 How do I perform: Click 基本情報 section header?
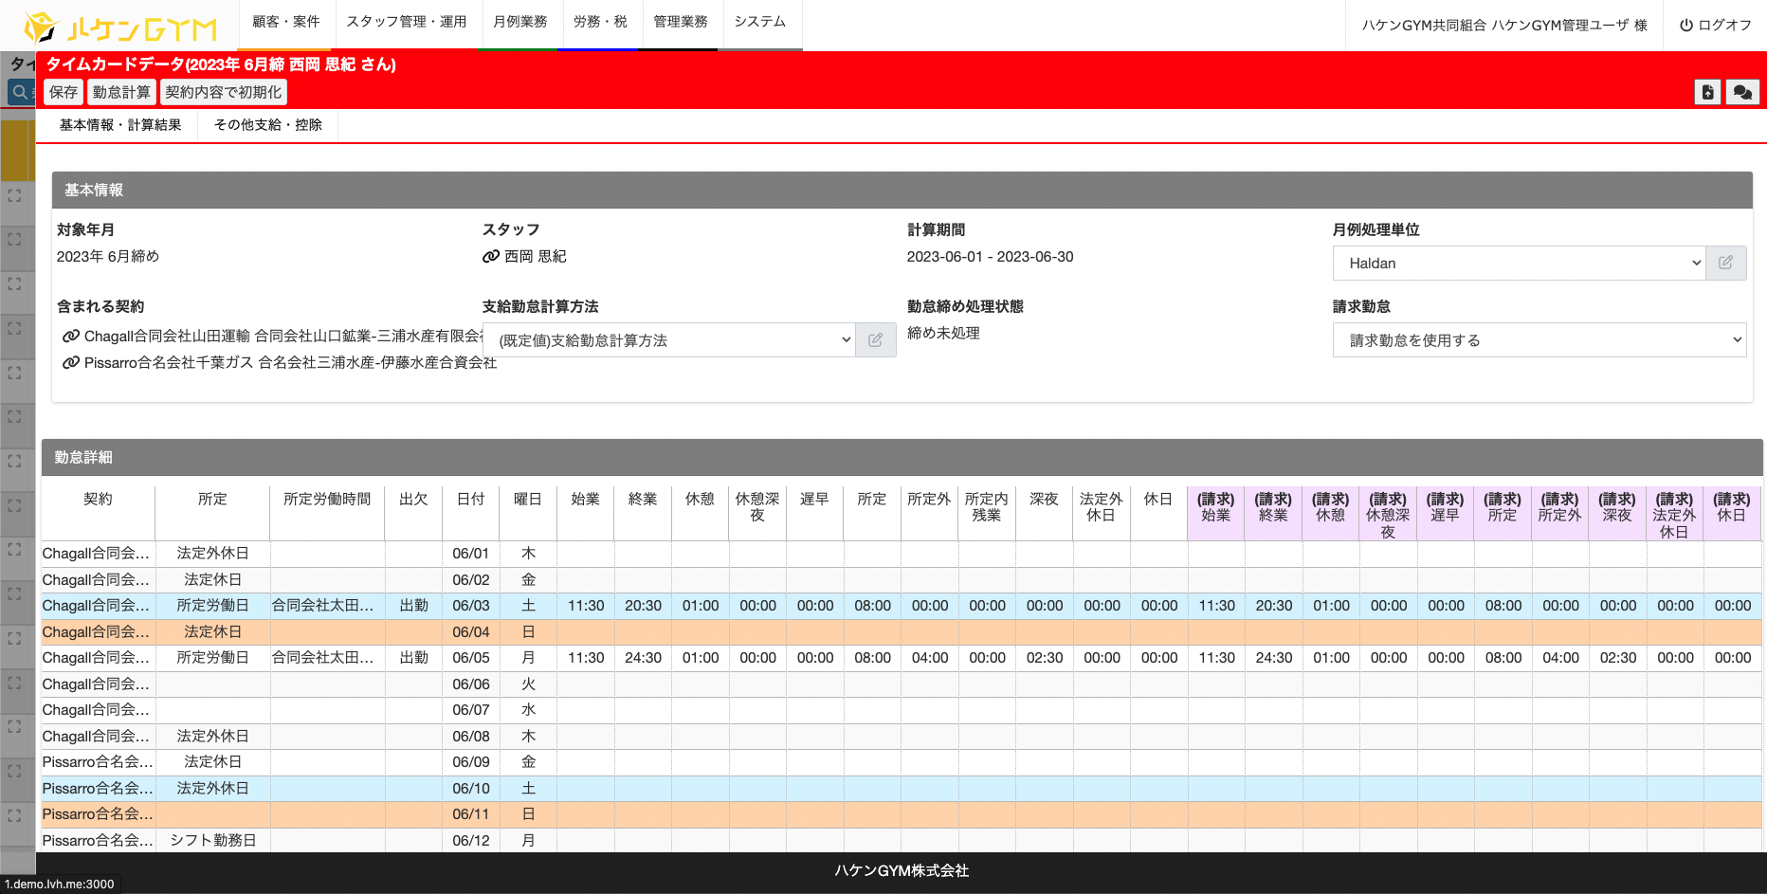coord(902,190)
